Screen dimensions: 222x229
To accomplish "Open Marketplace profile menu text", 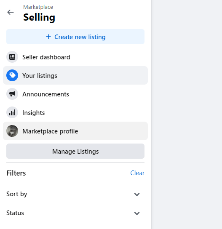I will point(50,131).
